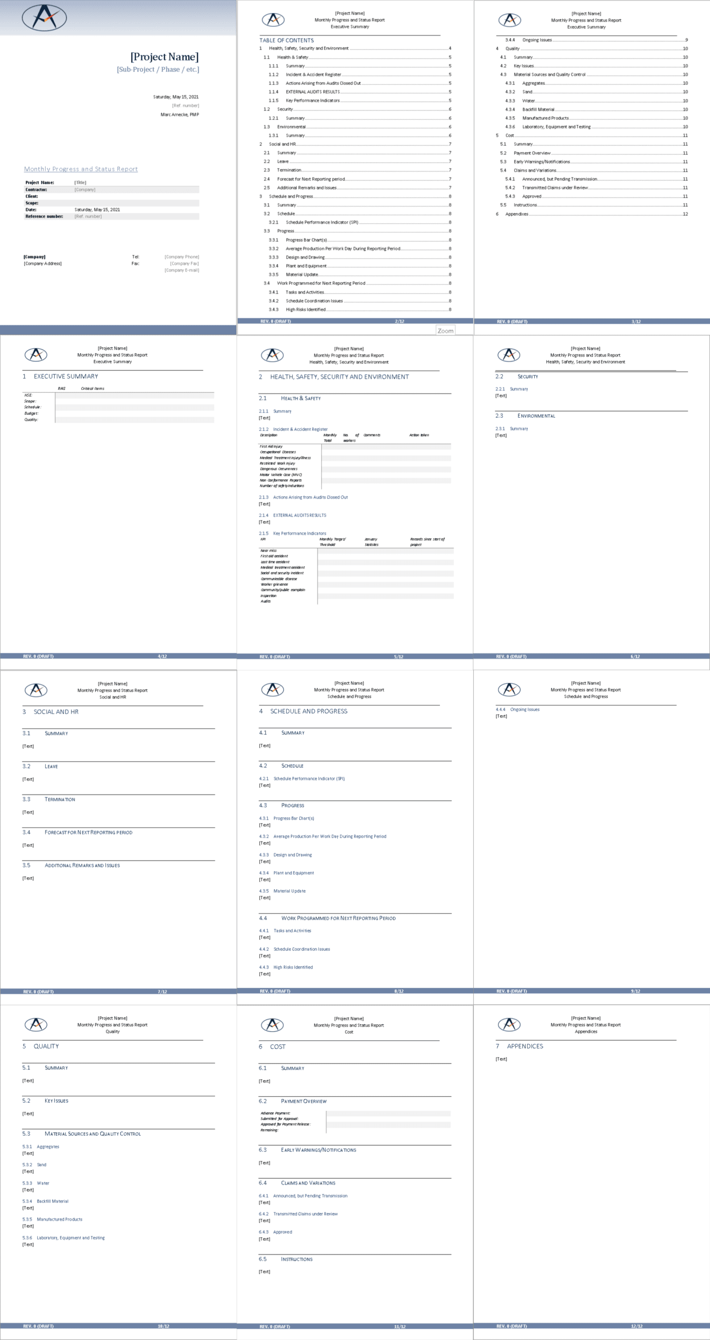Click the 12/12 page number footer

coord(637,1326)
